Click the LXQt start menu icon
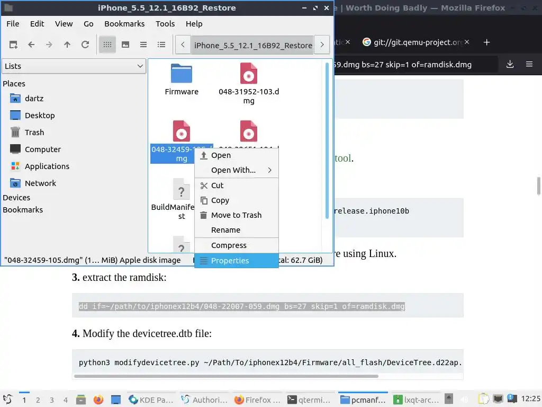Viewport: 542px width, 407px height. pyautogui.click(x=7, y=400)
